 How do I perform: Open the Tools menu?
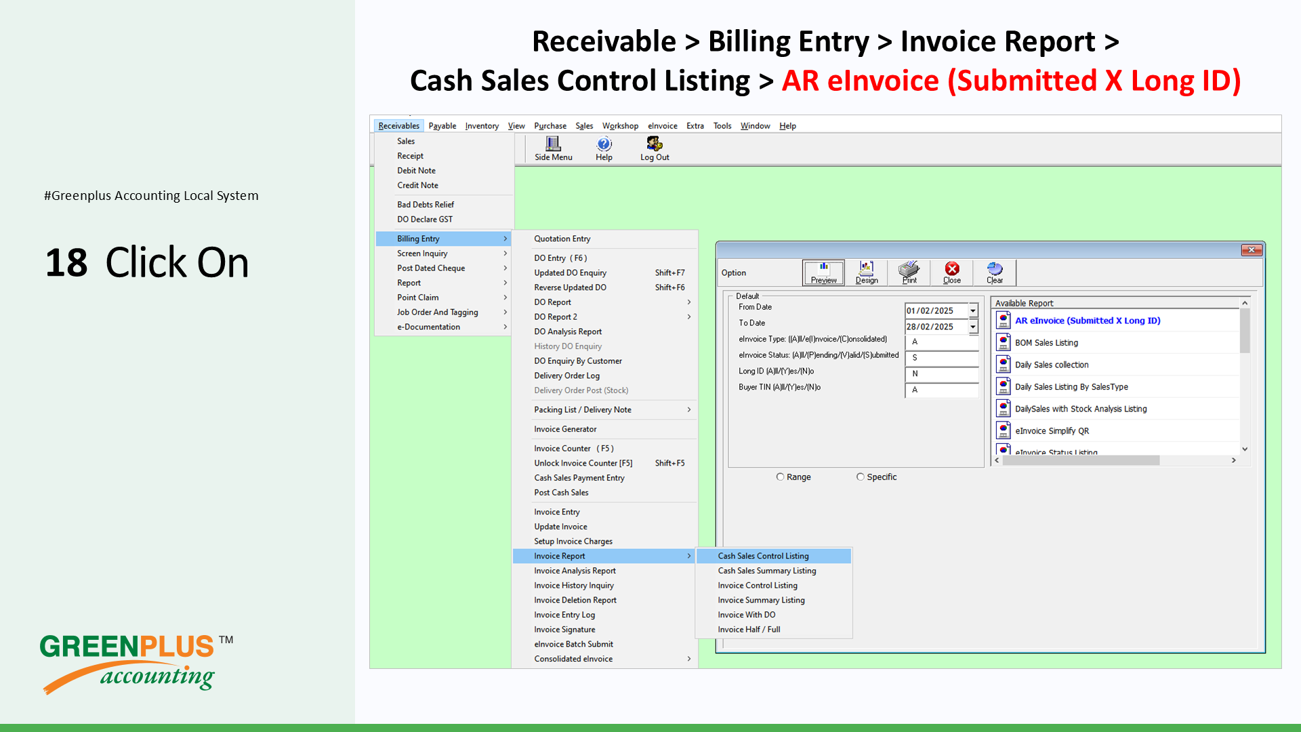[x=722, y=126]
